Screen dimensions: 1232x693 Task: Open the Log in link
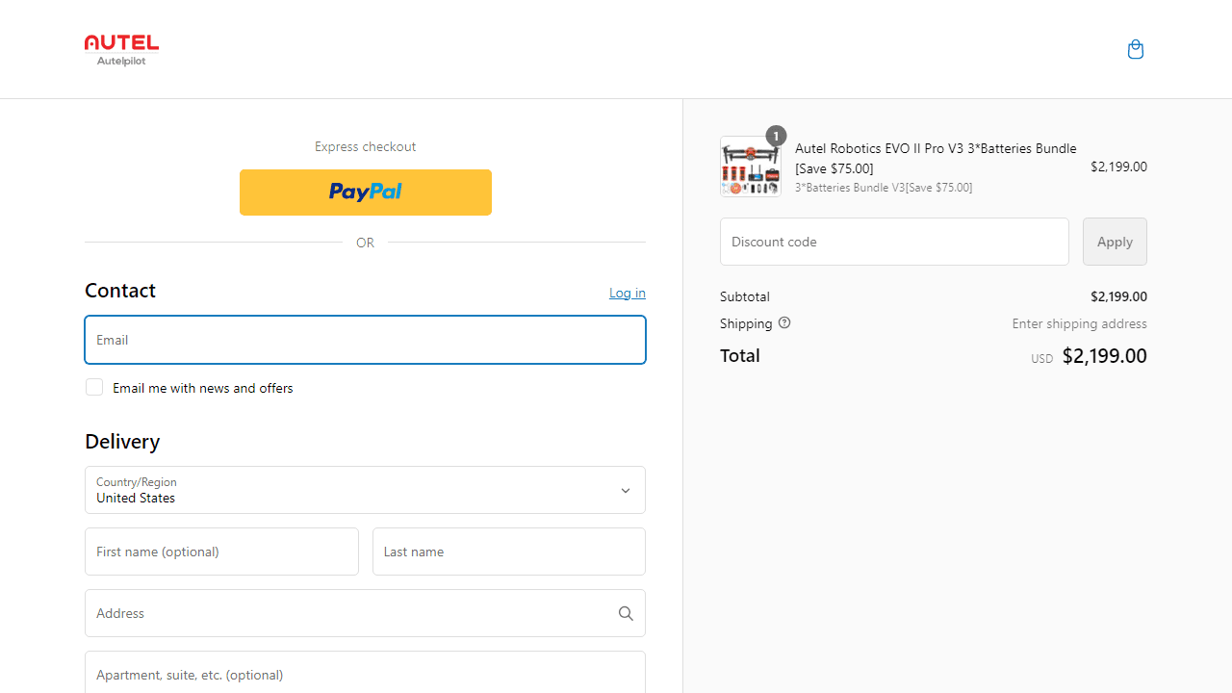628,293
